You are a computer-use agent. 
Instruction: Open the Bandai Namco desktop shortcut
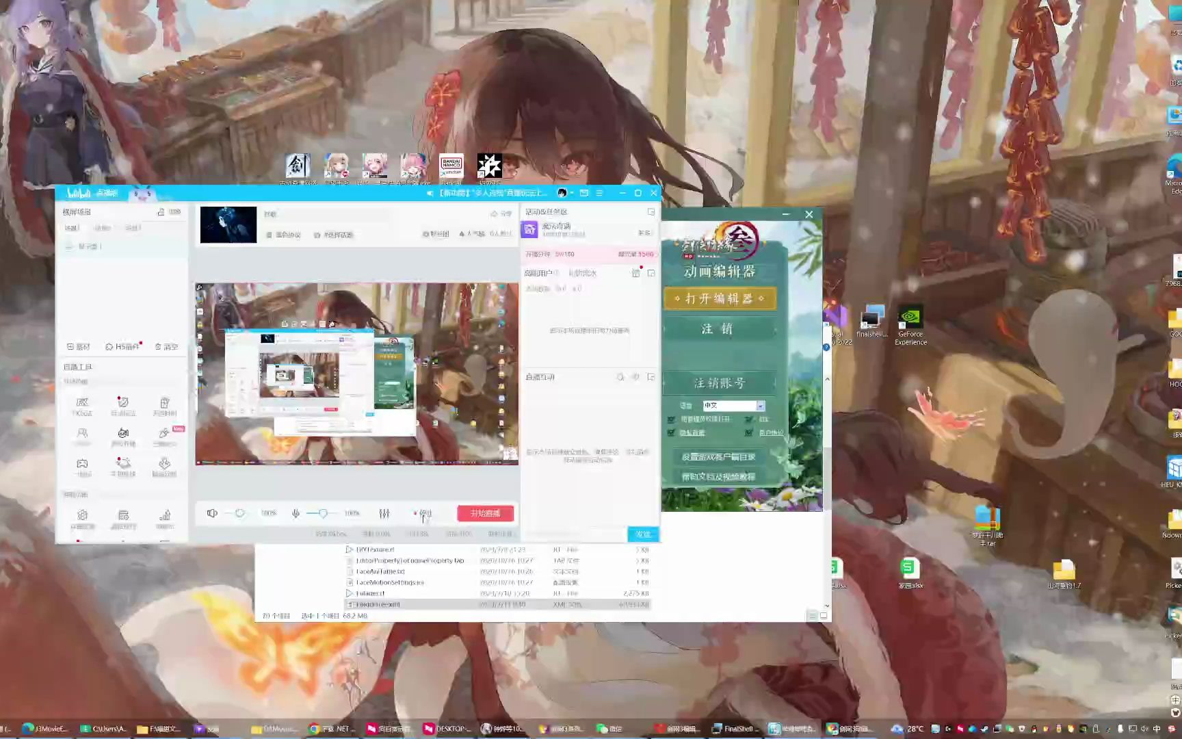(x=451, y=168)
